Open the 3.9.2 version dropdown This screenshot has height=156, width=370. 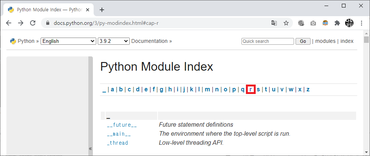(x=114, y=41)
